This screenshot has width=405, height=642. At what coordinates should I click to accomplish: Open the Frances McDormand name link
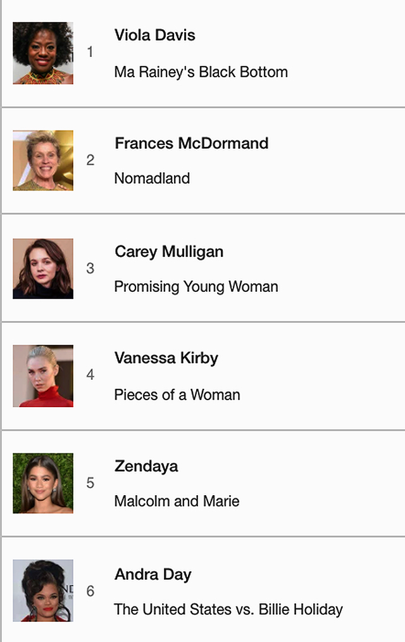[x=192, y=143]
